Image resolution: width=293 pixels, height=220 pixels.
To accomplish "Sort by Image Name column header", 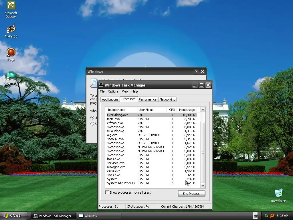I will point(121,110).
